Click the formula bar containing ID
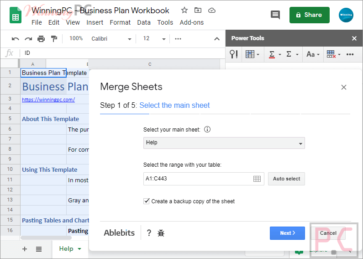Image resolution: width=363 pixels, height=259 pixels. pos(123,53)
